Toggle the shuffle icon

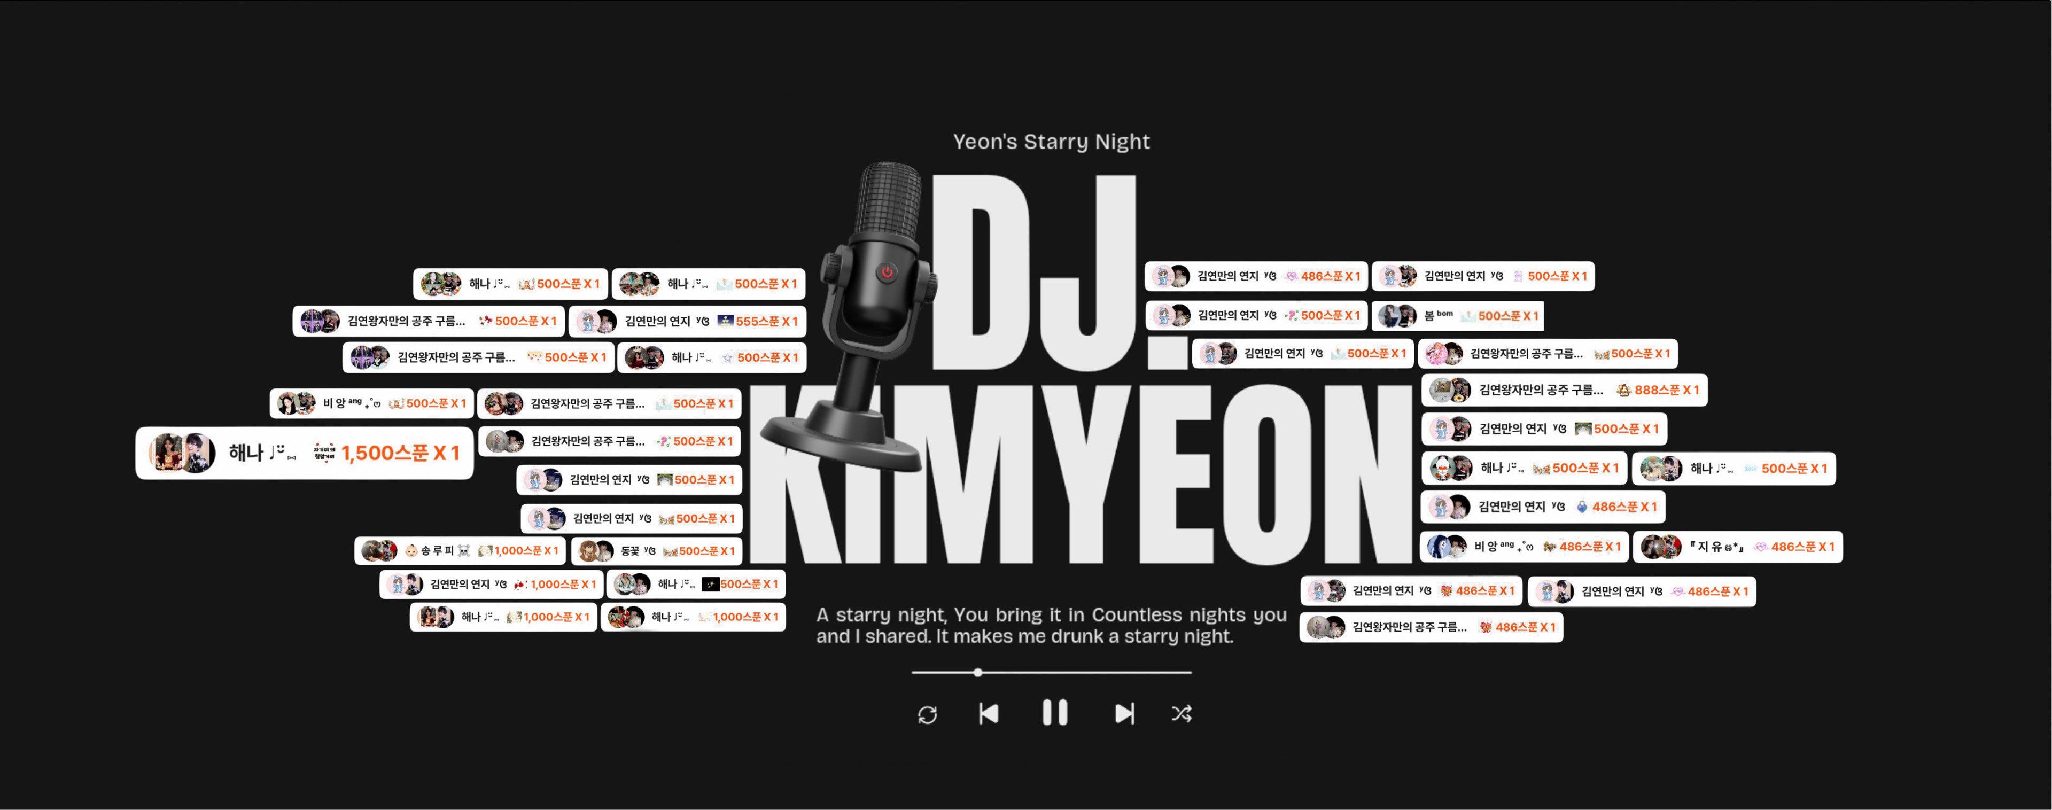click(1182, 714)
